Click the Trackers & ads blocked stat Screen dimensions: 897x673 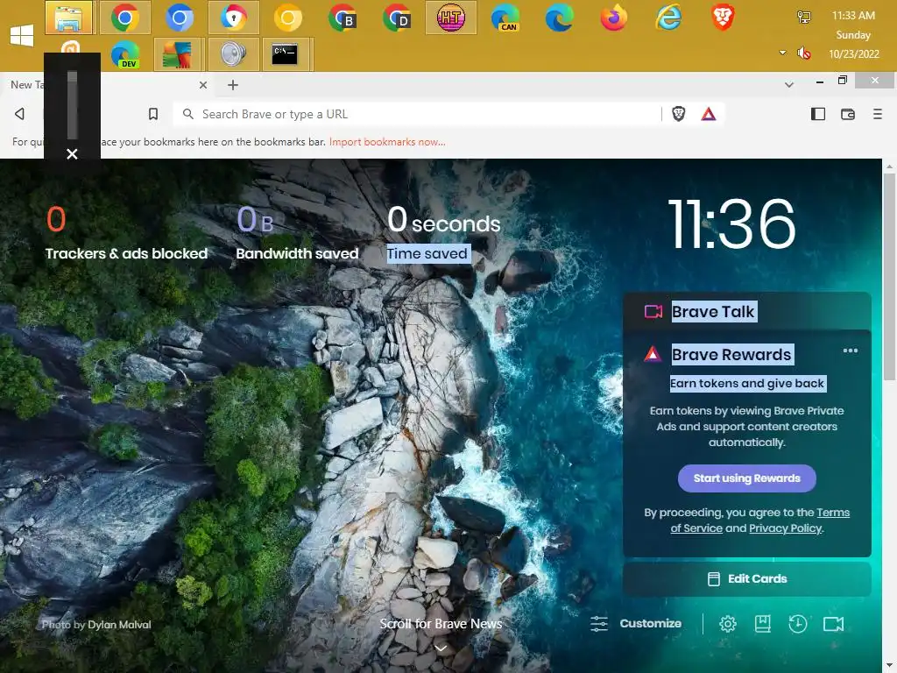coord(126,233)
